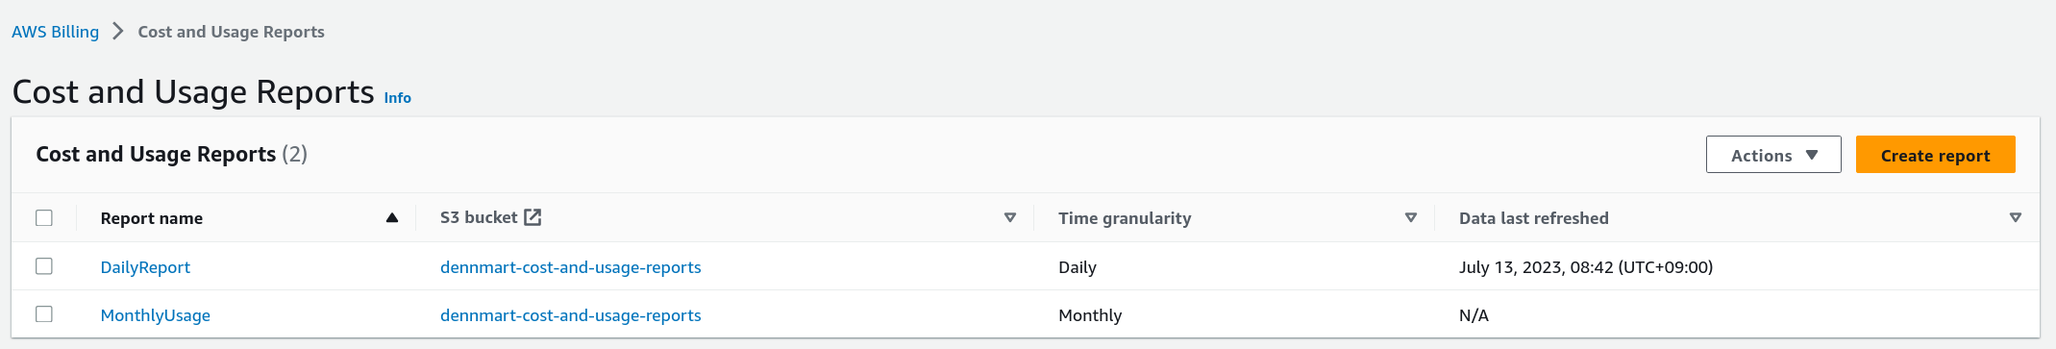The image size is (2056, 349).
Task: Open the Info link beside the page title
Action: (x=398, y=98)
